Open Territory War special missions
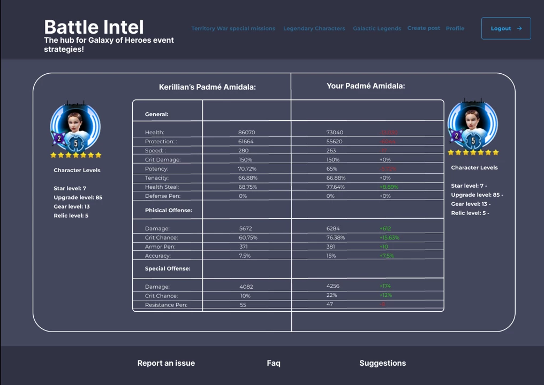 pyautogui.click(x=233, y=28)
